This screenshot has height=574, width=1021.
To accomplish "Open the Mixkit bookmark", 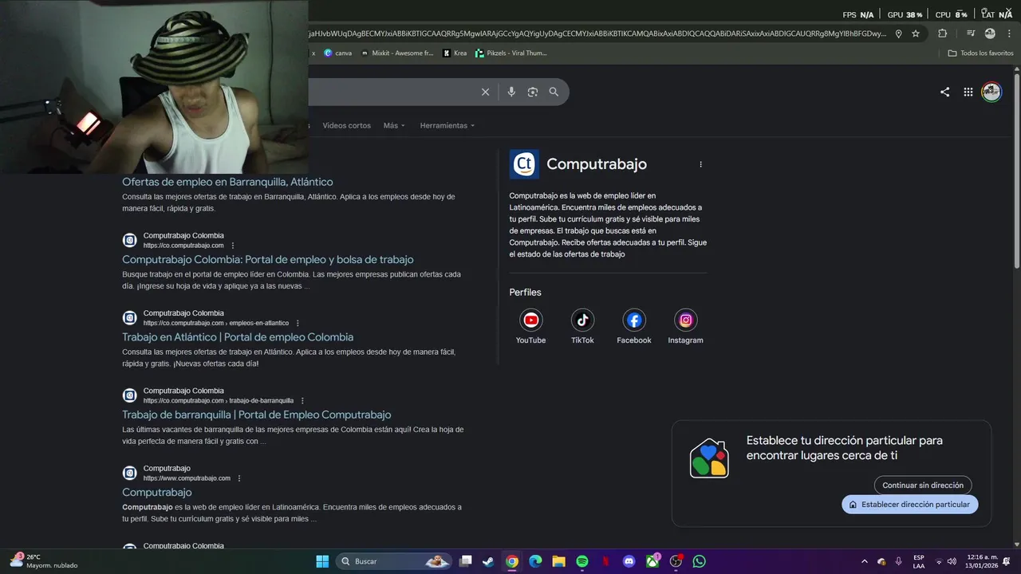I will [x=397, y=53].
